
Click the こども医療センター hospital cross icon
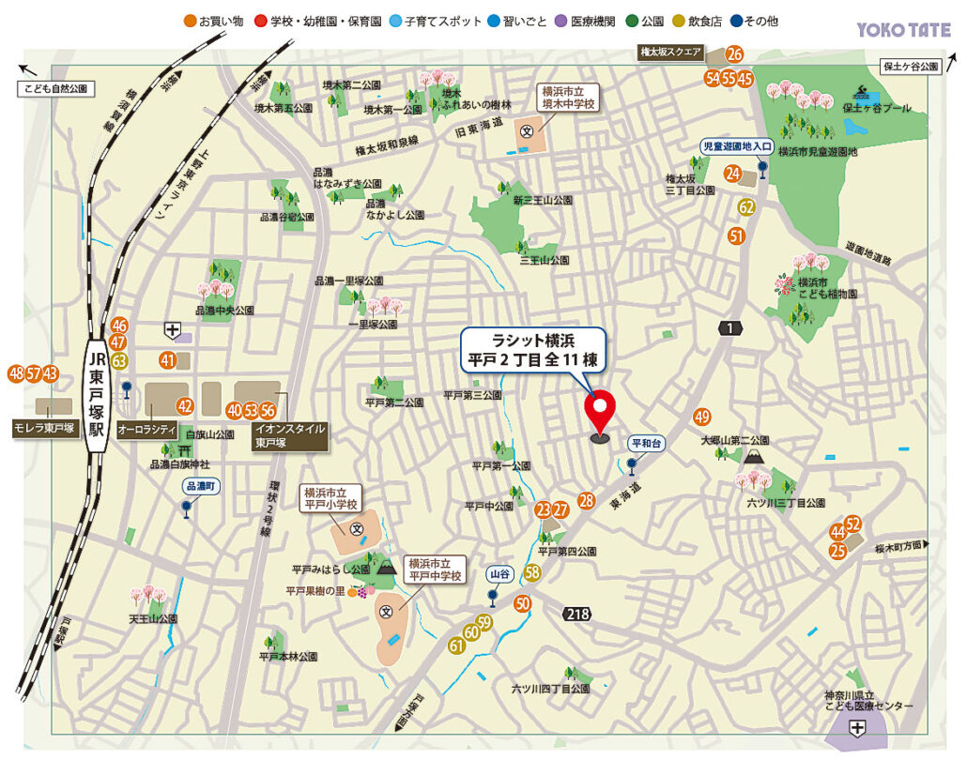tap(856, 729)
